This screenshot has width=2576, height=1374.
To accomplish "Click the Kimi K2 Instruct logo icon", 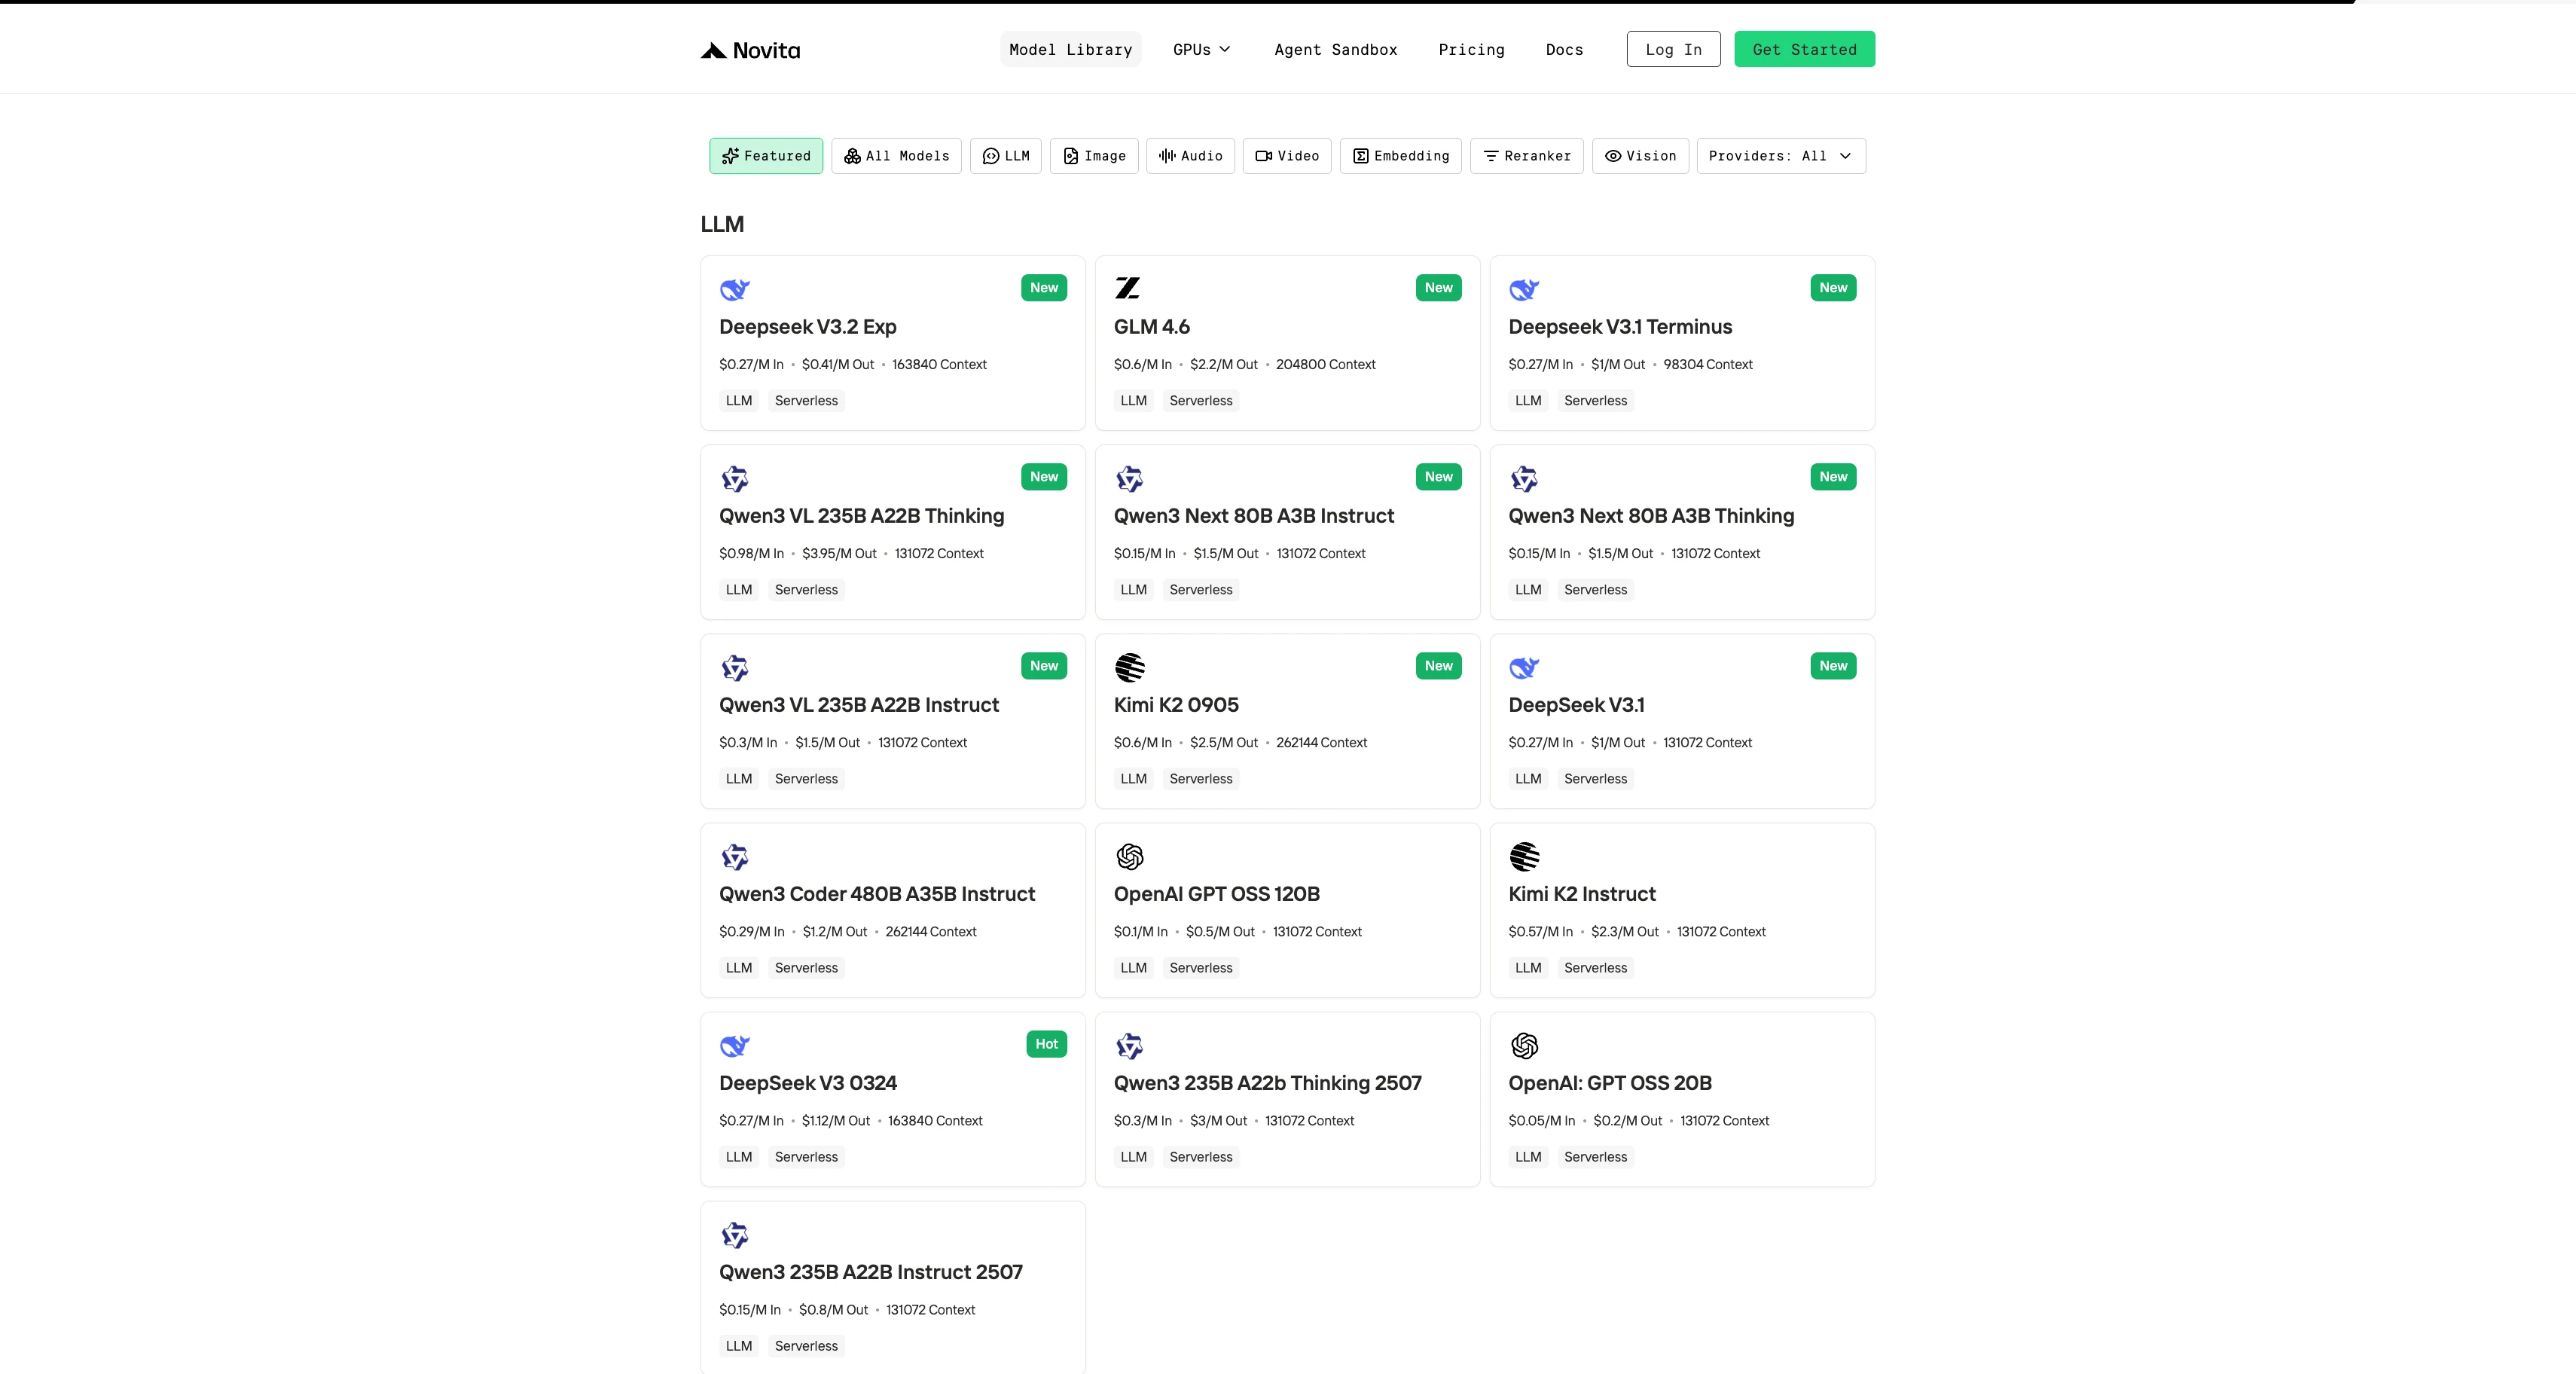I will pyautogui.click(x=1524, y=856).
